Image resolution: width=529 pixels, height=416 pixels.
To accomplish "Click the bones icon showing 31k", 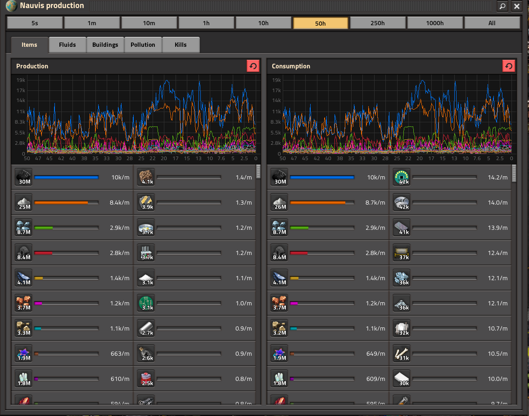I will click(x=401, y=353).
